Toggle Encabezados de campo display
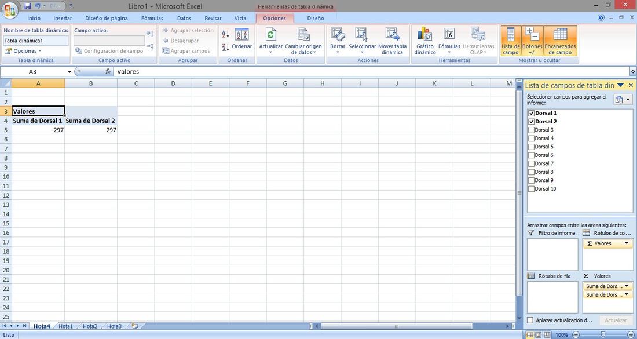637x339 pixels. tap(560, 41)
